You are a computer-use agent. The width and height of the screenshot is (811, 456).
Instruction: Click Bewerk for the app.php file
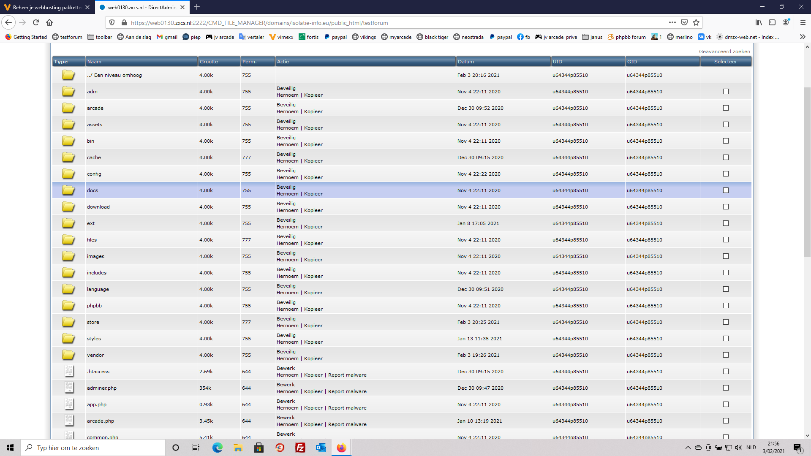(x=286, y=401)
